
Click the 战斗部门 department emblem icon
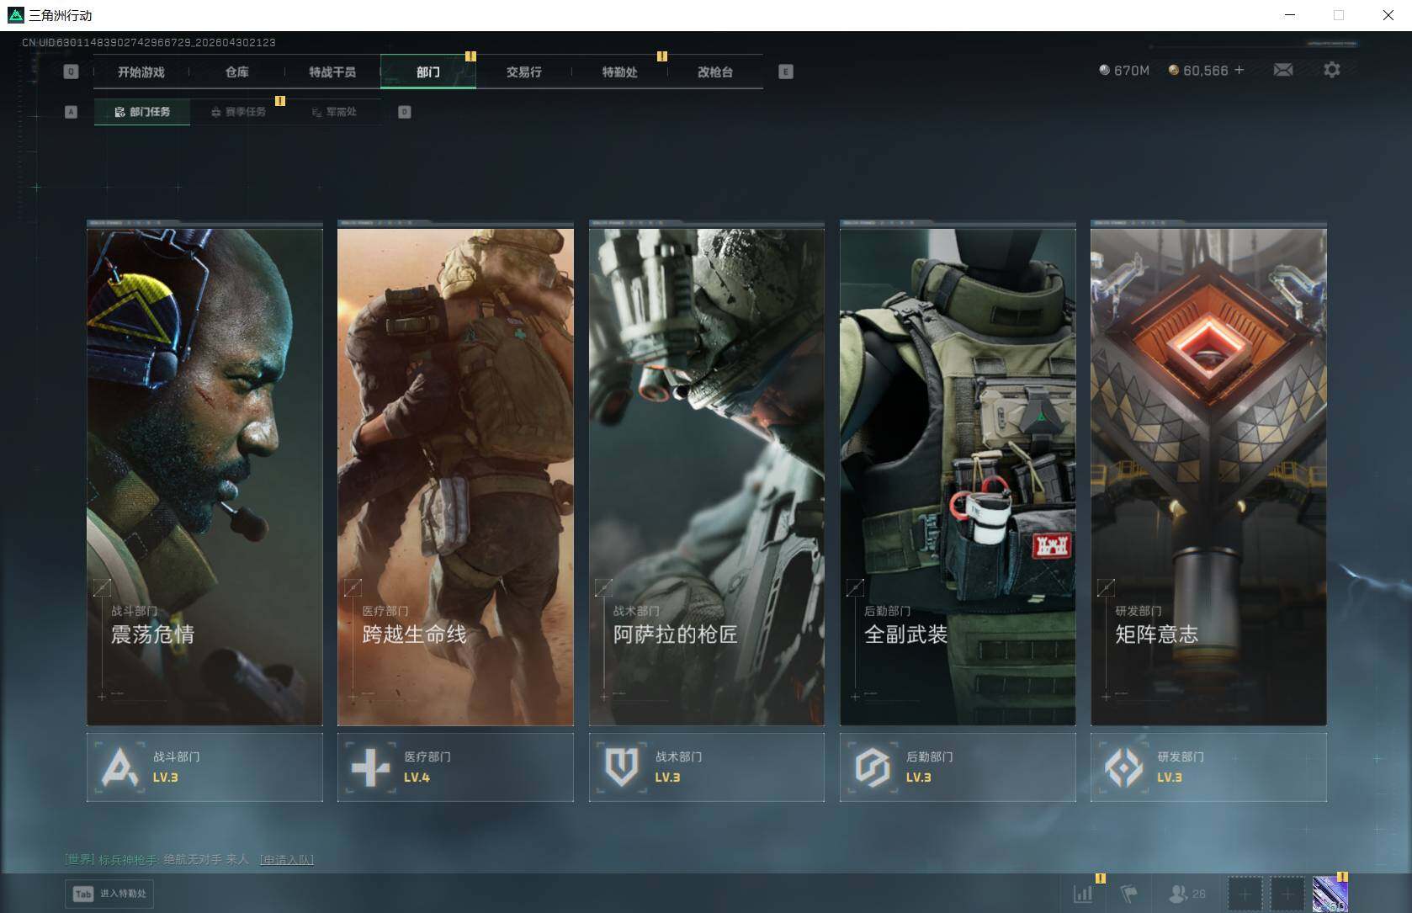tap(119, 767)
